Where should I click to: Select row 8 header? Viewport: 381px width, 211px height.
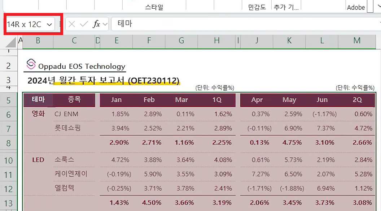(x=9, y=143)
